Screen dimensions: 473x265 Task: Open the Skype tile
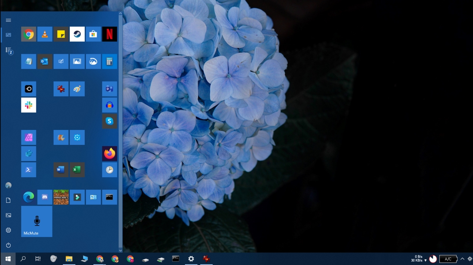110,121
